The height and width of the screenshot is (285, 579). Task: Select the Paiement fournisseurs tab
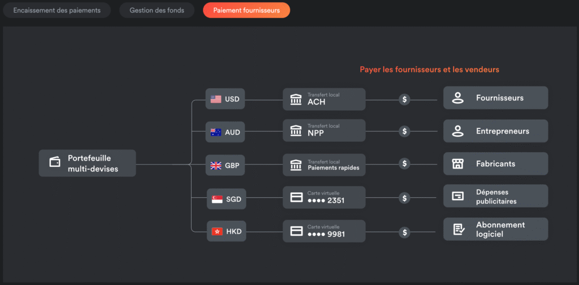[247, 10]
